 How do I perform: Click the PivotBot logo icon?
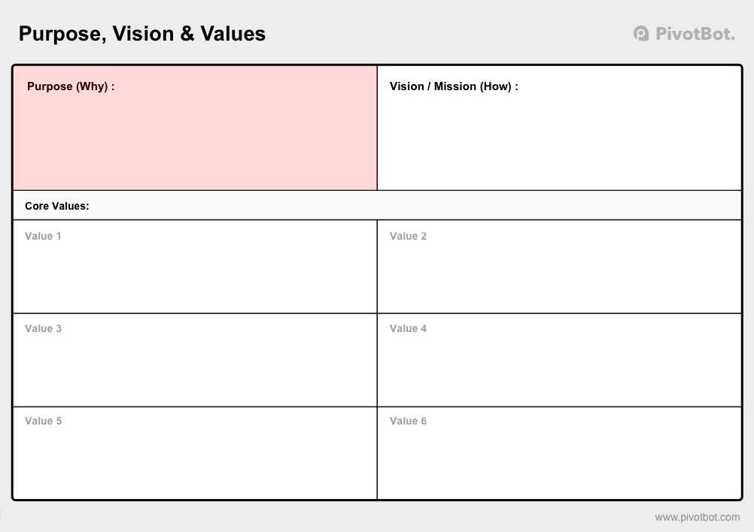641,34
